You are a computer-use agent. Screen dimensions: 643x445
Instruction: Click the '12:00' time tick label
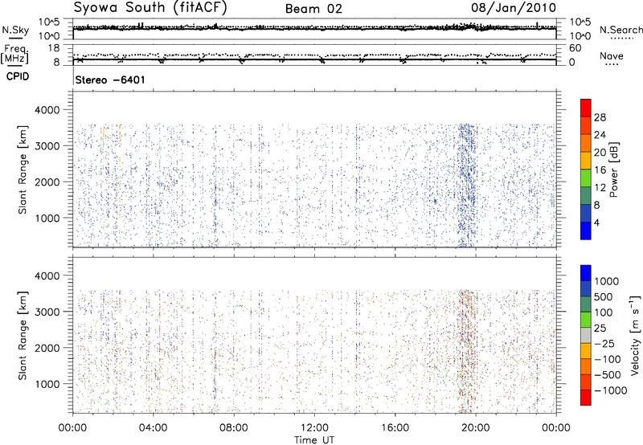[314, 428]
